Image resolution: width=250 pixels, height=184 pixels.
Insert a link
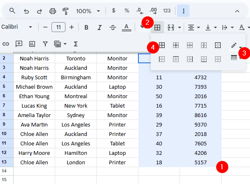click(x=6, y=44)
